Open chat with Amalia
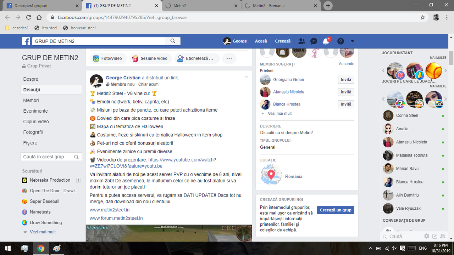The height and width of the screenshot is (255, 454). (414, 129)
